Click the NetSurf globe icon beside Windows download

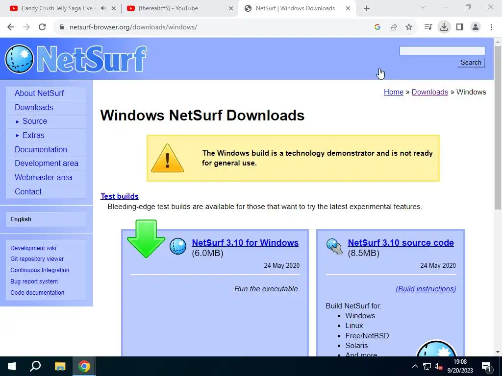tap(177, 246)
